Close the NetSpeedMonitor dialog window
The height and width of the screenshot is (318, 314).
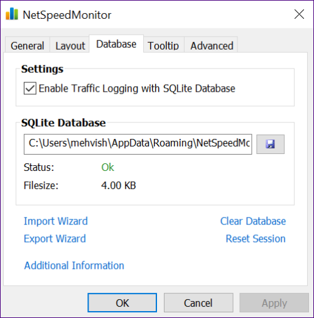[299, 14]
